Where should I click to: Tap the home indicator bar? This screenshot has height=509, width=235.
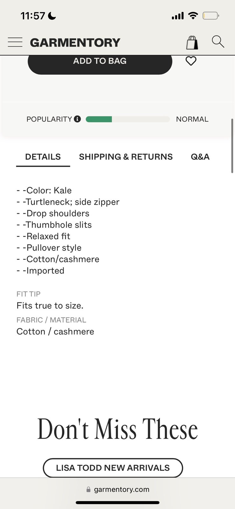pos(118,503)
